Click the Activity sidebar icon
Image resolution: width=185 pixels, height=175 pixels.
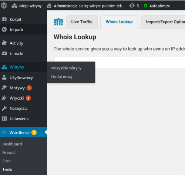(x=4, y=43)
